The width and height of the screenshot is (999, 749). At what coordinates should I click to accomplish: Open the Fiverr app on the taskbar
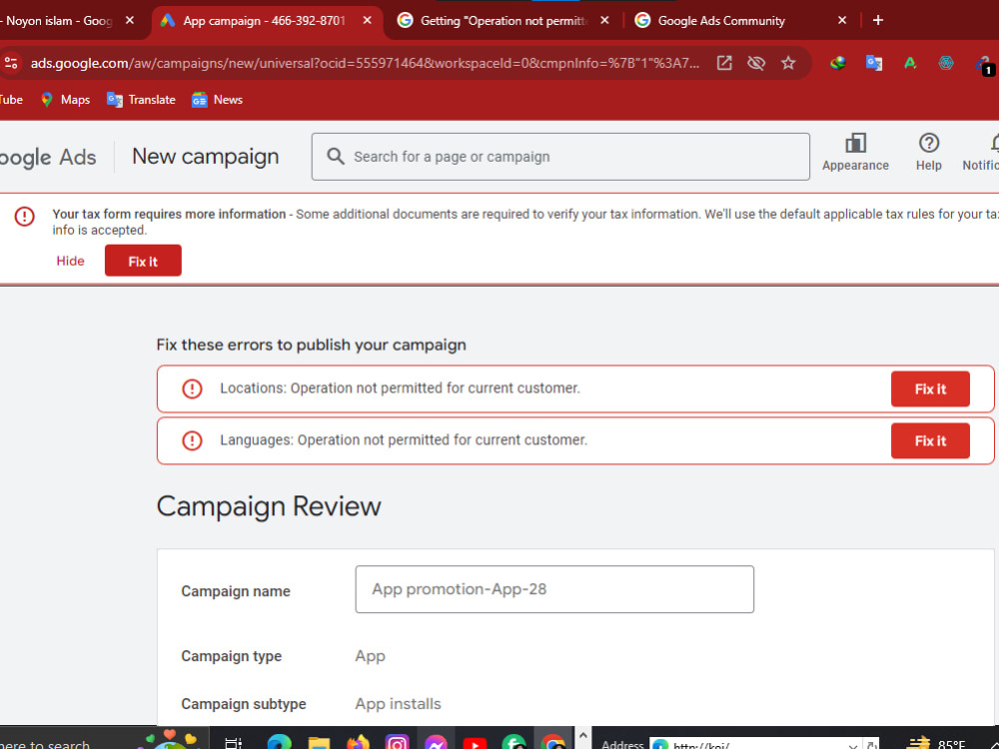pyautogui.click(x=513, y=743)
